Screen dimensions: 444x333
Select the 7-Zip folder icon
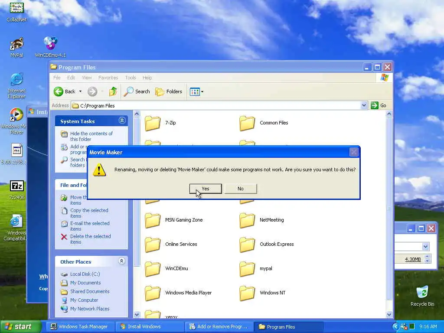pos(153,123)
